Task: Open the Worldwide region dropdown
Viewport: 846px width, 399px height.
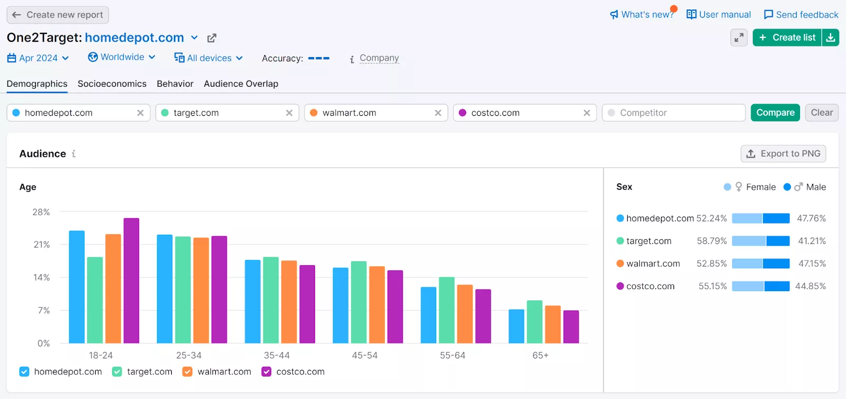Action: [x=122, y=57]
